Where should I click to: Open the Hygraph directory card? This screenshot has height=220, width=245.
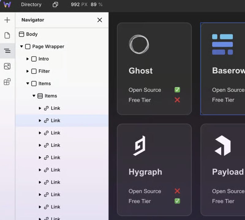(154, 170)
